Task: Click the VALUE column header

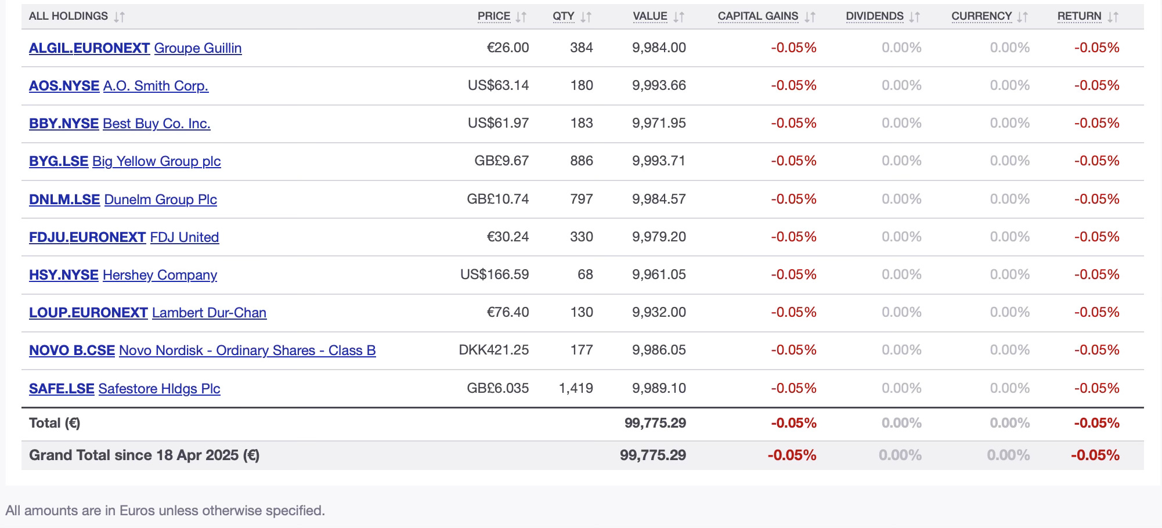Action: tap(650, 16)
